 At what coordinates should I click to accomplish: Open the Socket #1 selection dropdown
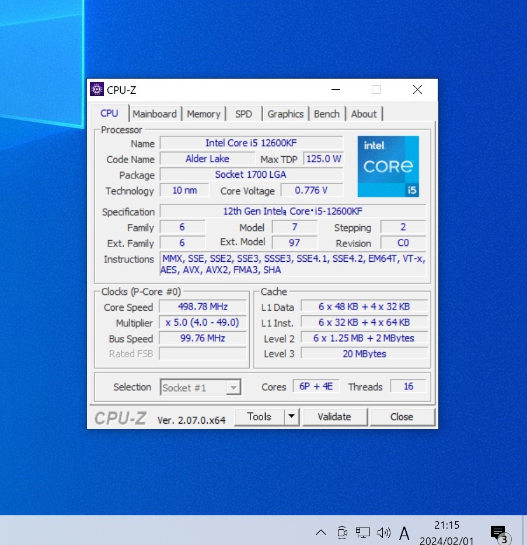(x=201, y=387)
